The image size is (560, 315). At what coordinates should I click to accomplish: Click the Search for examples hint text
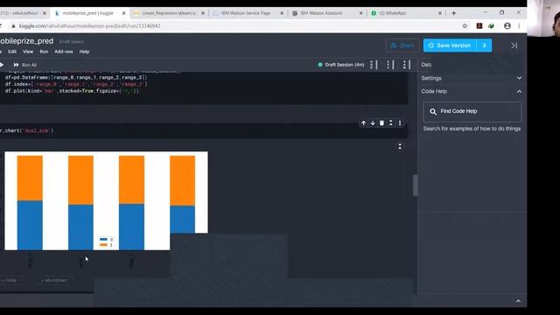pyautogui.click(x=472, y=129)
